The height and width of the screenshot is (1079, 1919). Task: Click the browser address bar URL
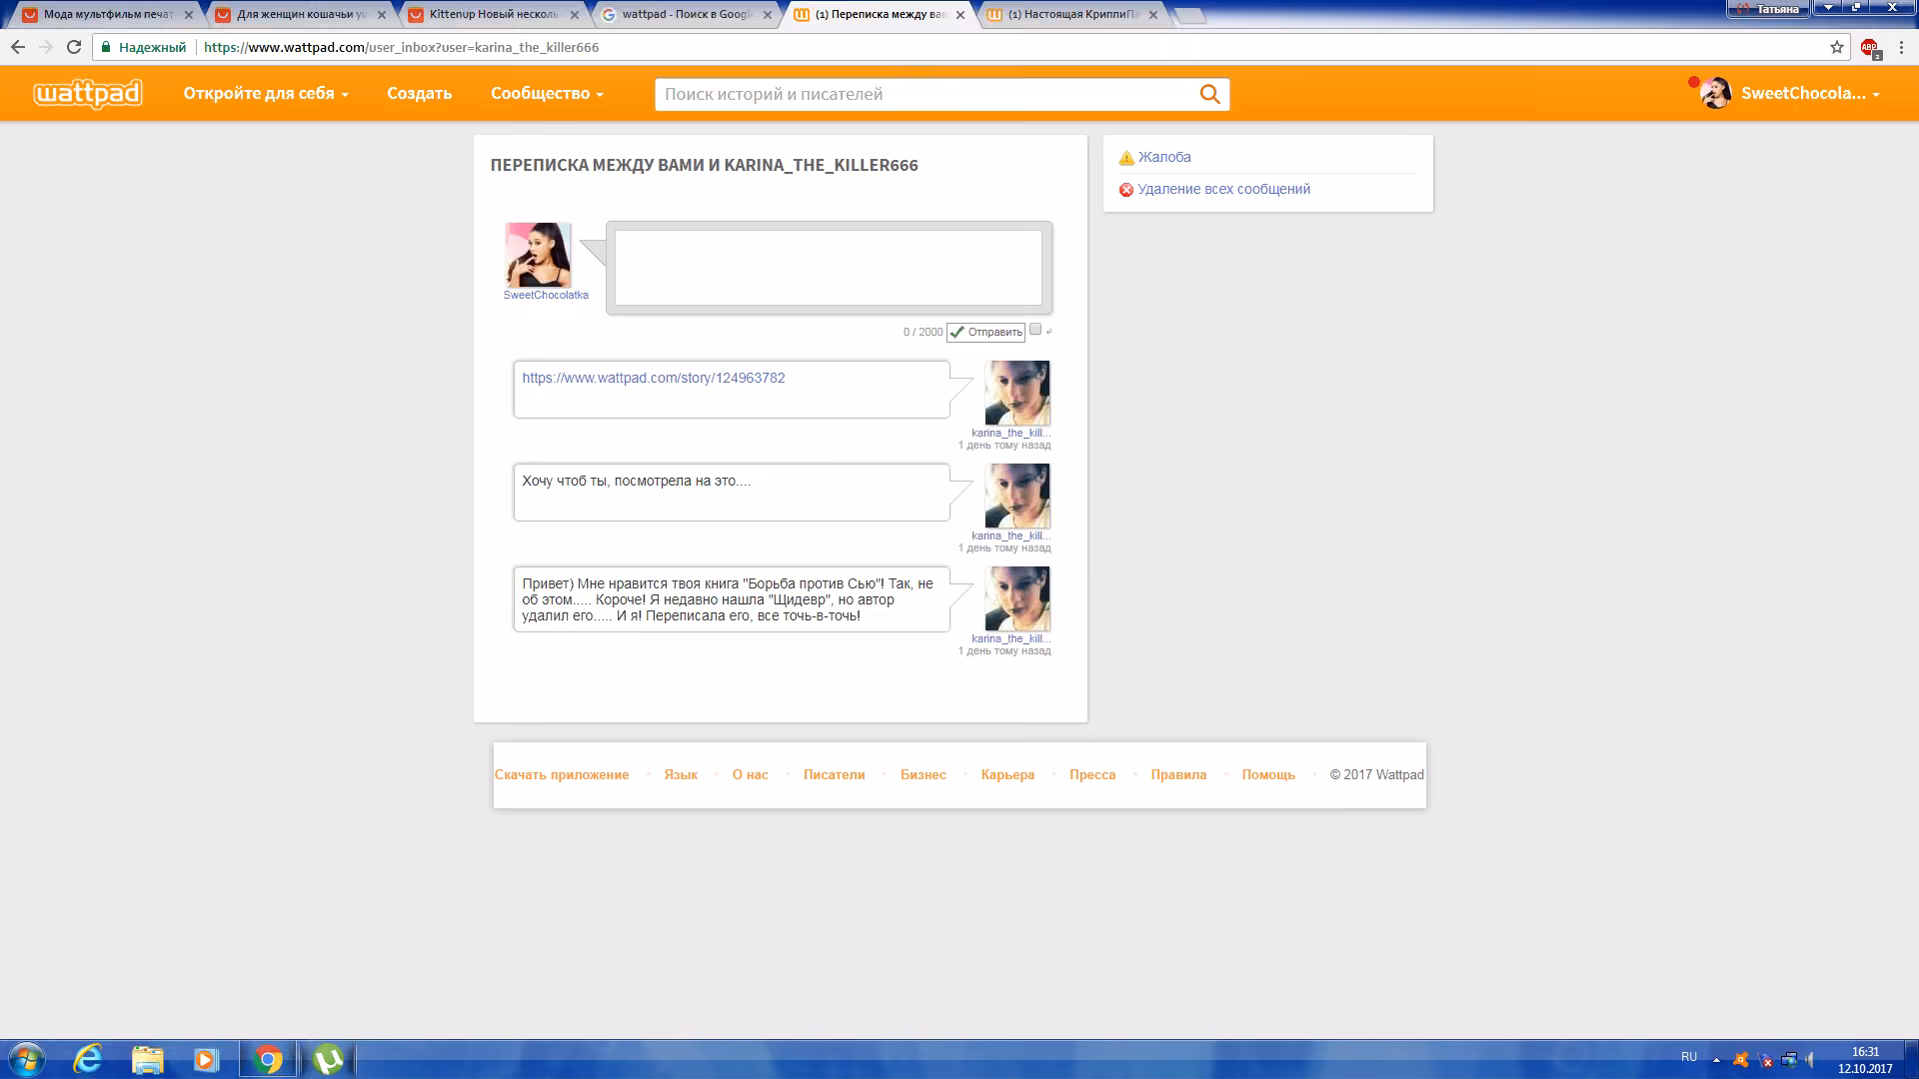pyautogui.click(x=402, y=47)
